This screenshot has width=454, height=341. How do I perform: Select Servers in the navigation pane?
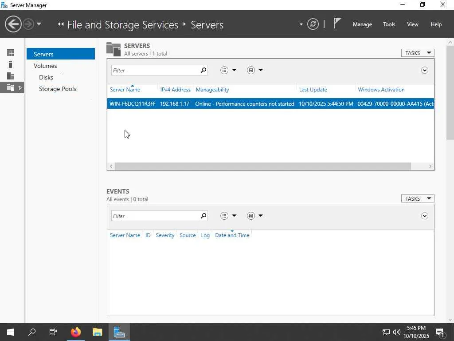[x=60, y=54]
